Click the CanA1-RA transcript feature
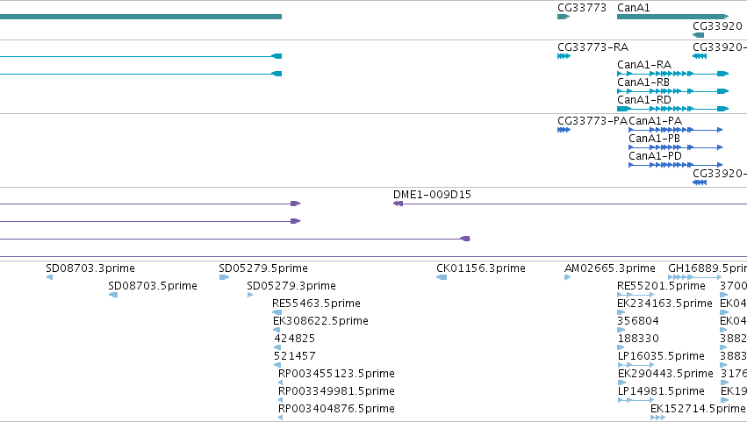Screen dimensions: 747x422 [x=672, y=74]
